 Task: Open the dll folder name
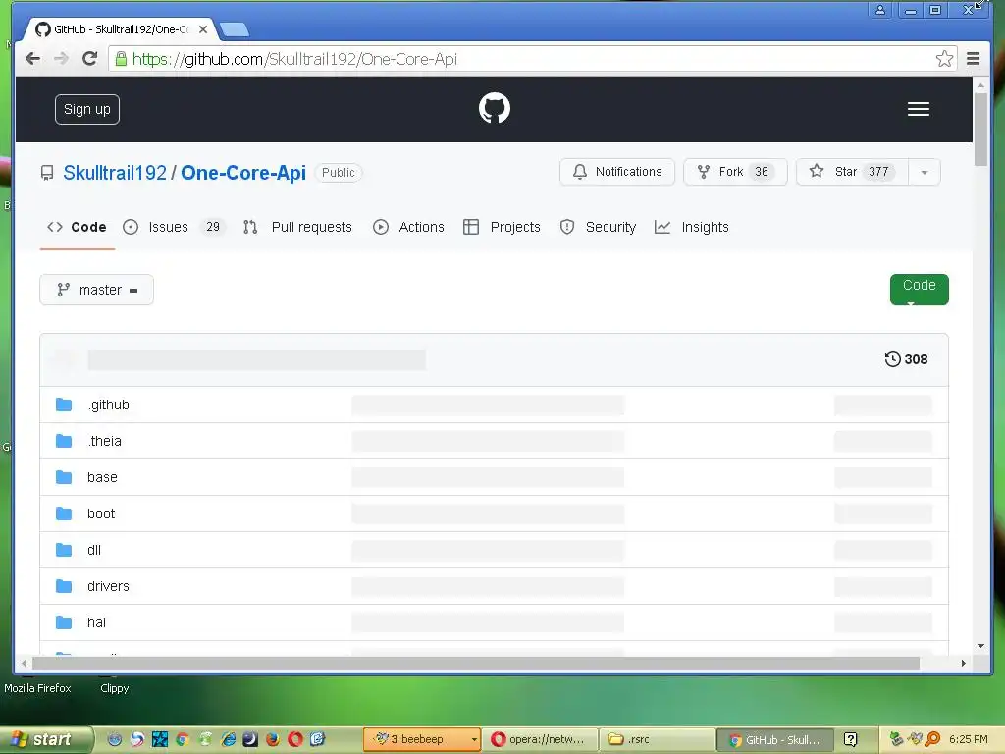[94, 550]
